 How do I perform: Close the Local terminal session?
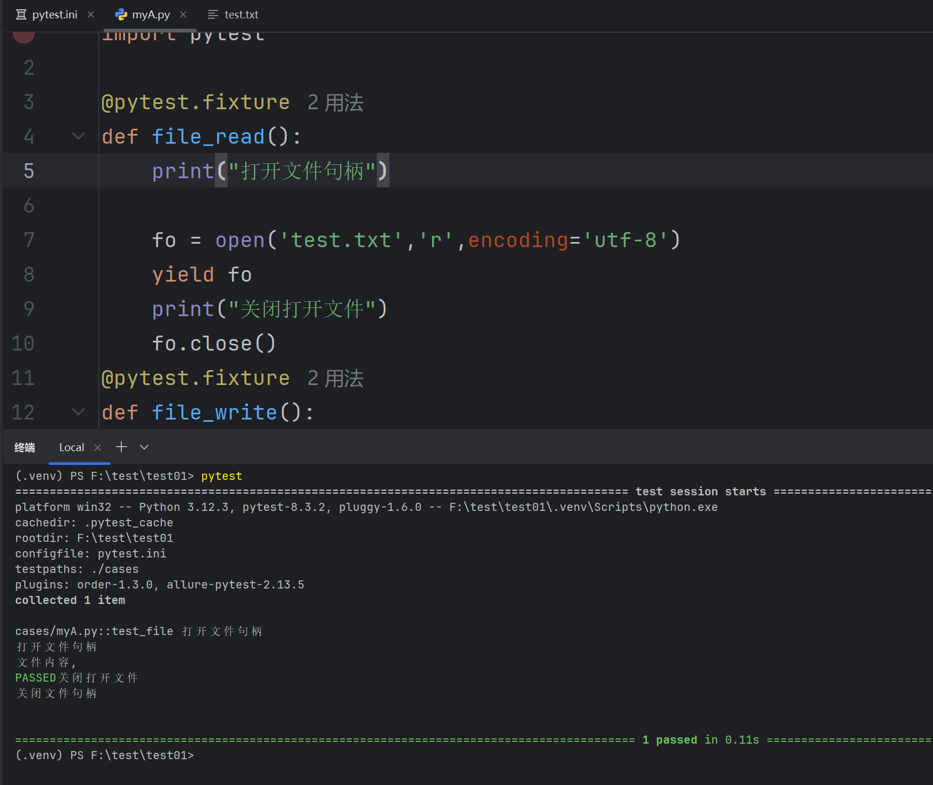coord(98,448)
